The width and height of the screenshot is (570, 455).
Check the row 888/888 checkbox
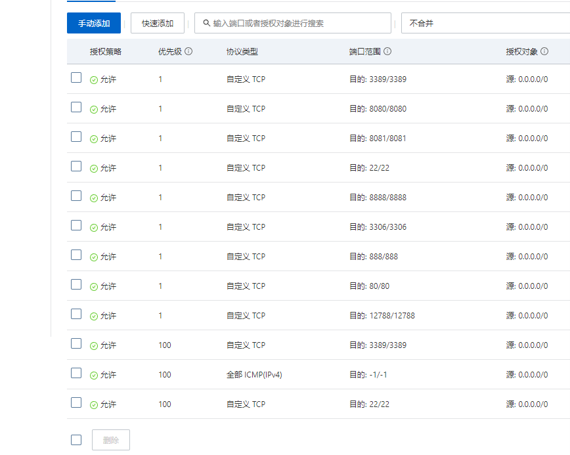(76, 255)
